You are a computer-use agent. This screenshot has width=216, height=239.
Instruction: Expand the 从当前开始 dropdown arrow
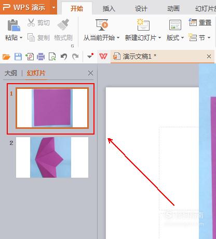point(118,37)
